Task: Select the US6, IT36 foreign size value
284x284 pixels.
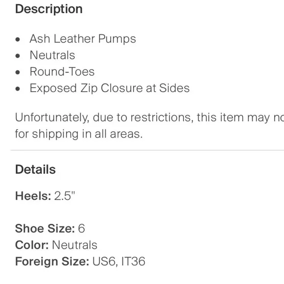Action: click(x=119, y=261)
